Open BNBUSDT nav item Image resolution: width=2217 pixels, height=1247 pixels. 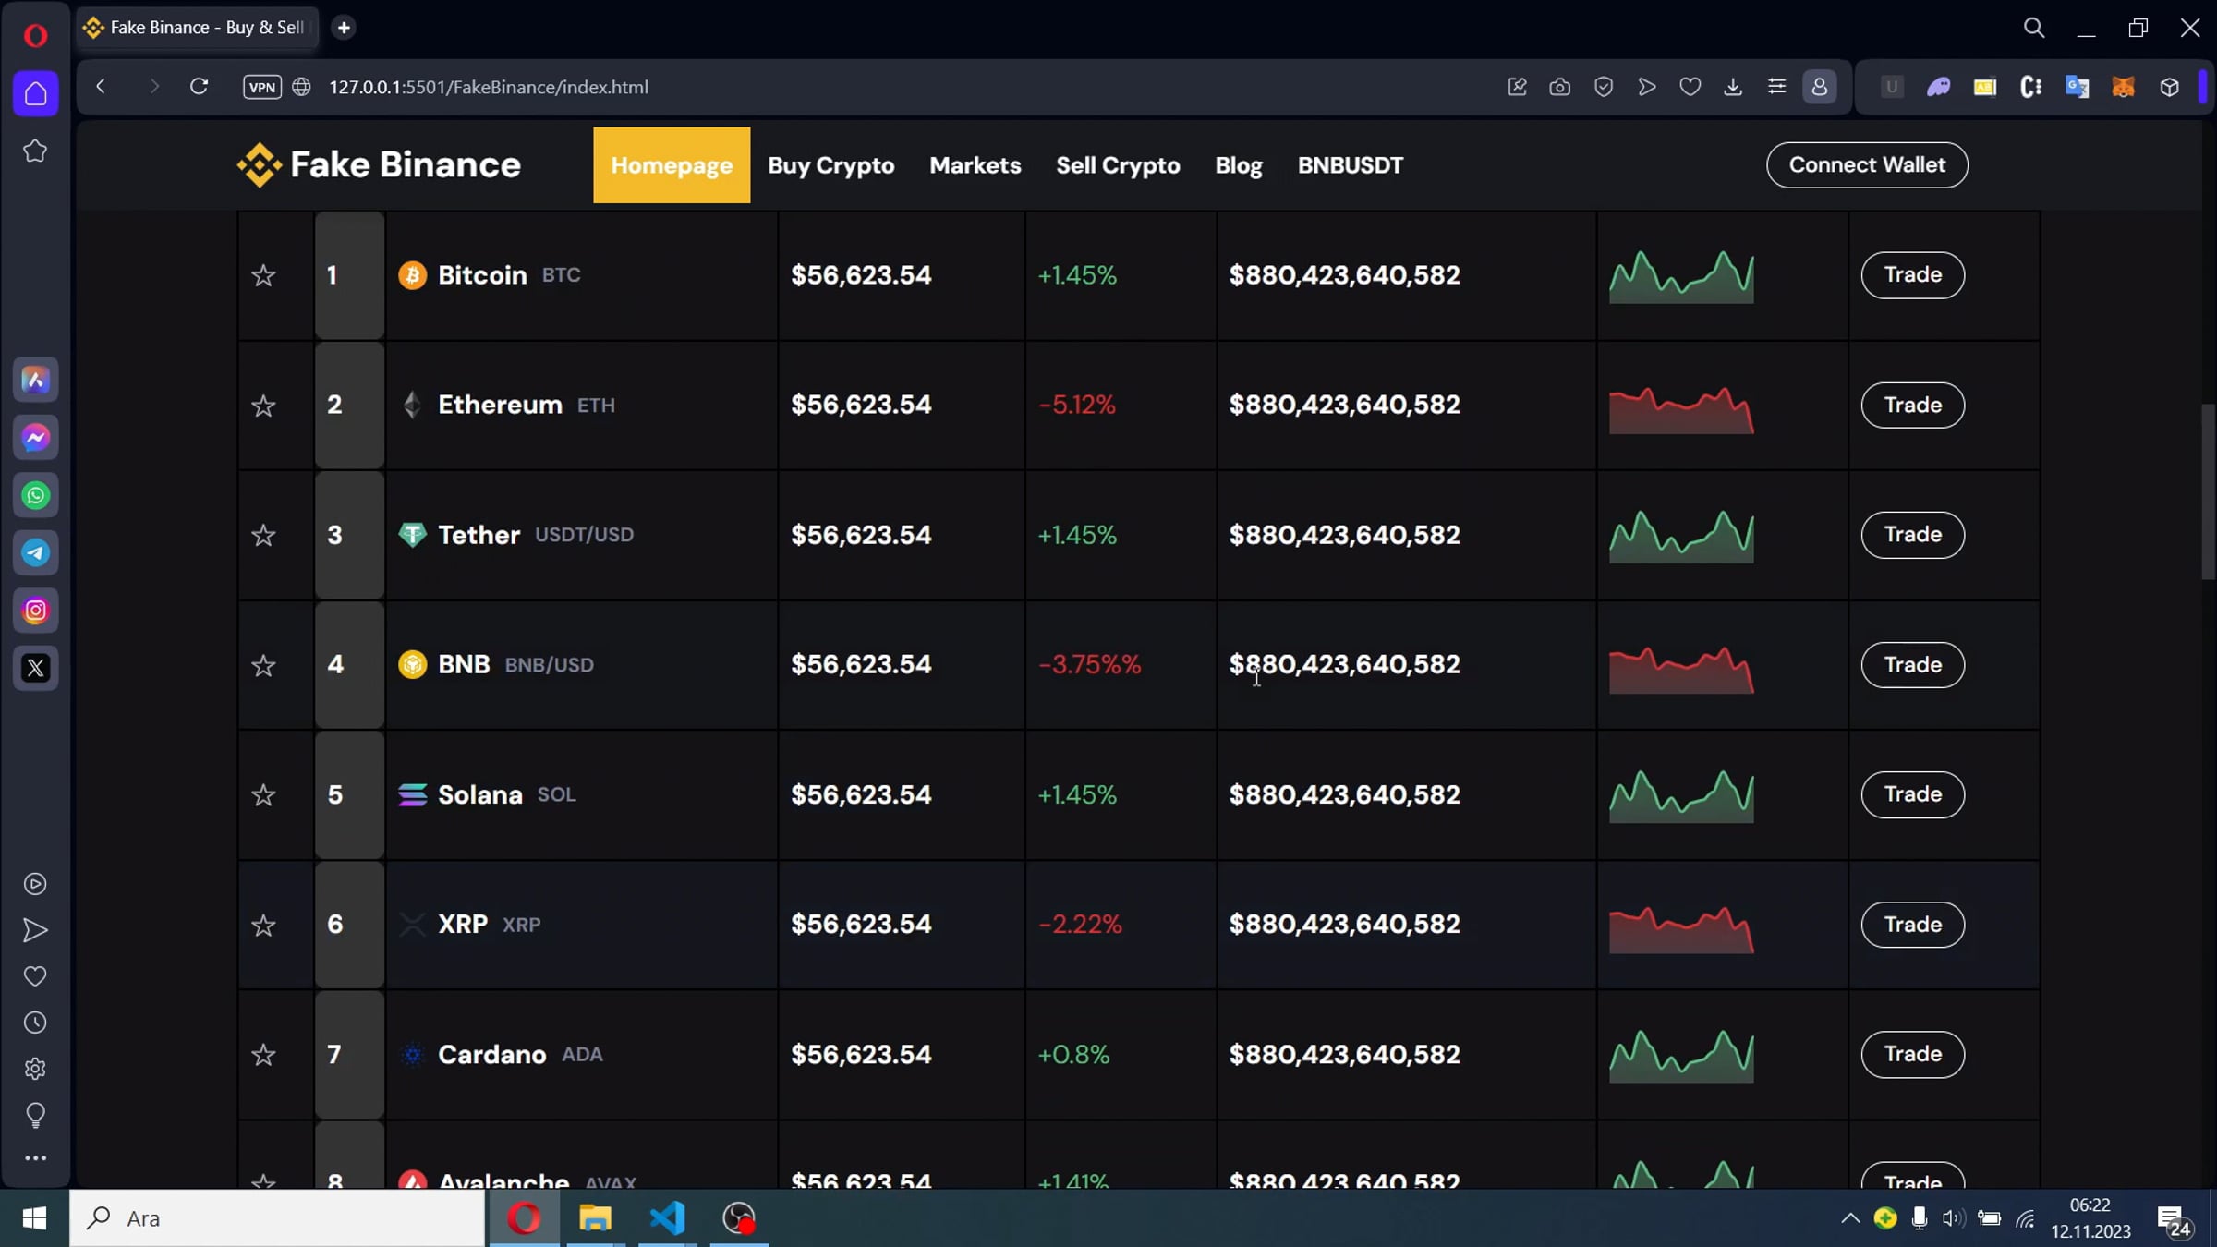(1351, 165)
